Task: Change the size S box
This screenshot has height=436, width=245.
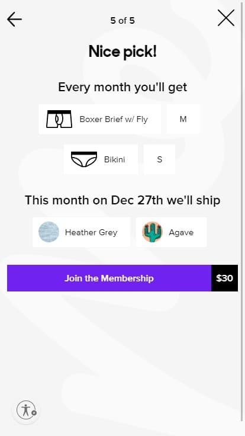Action: point(159,159)
